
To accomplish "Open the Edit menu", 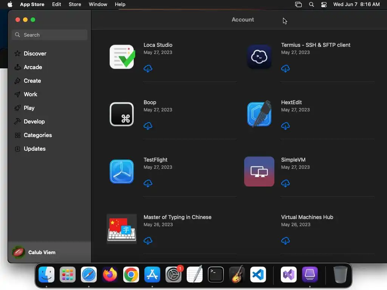I will coord(57,4).
